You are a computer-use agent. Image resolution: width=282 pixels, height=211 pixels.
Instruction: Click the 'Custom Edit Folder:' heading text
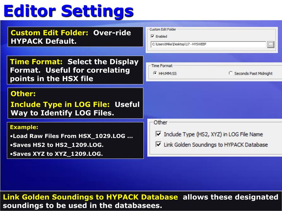pos(50,33)
